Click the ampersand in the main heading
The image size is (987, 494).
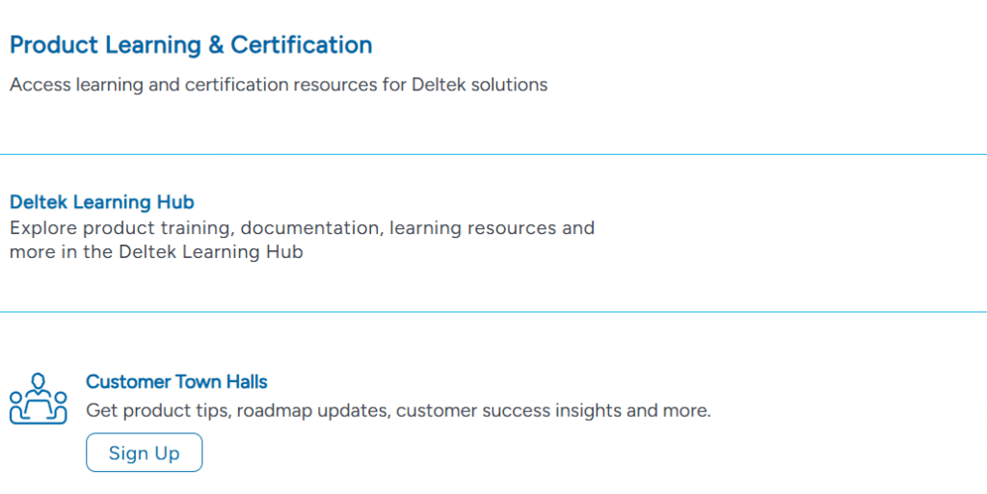tap(213, 44)
